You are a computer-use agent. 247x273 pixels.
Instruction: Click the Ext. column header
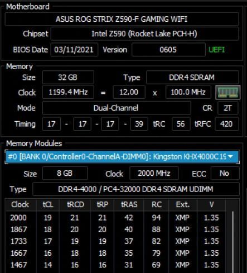click(x=183, y=205)
